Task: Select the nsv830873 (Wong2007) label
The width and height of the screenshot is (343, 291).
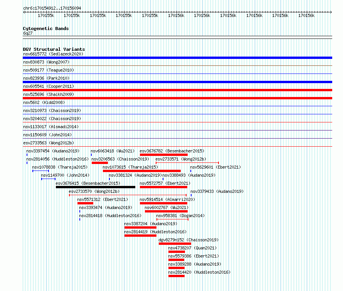Action: (x=46, y=62)
